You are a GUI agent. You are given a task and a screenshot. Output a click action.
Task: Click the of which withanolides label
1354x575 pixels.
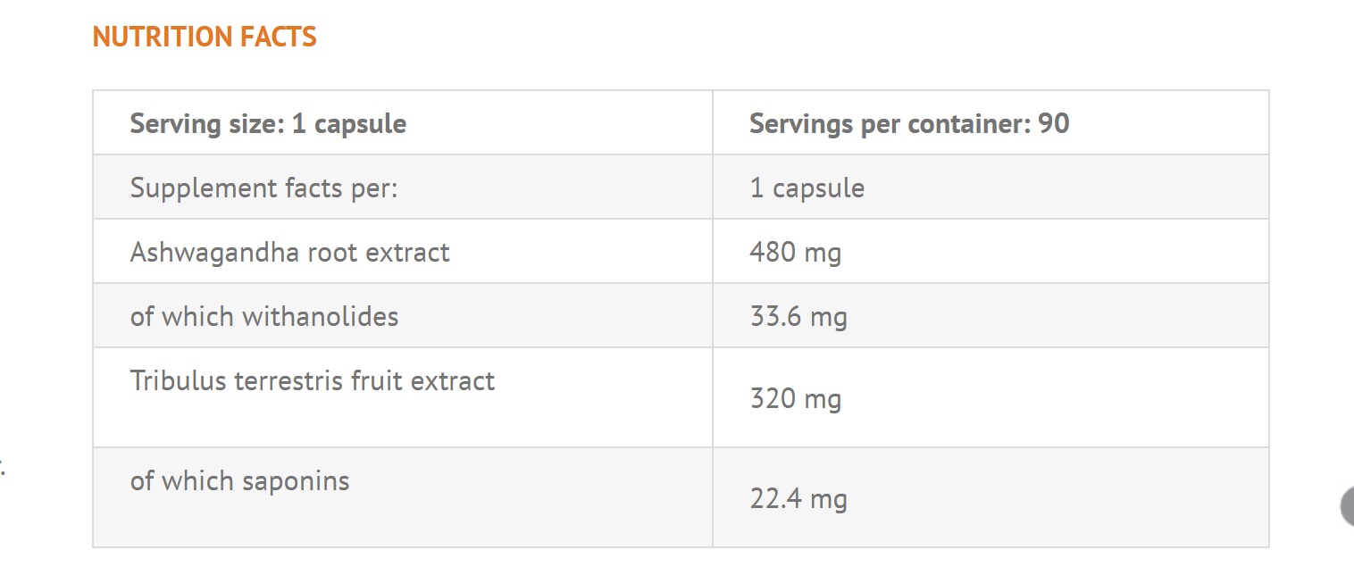coord(264,316)
